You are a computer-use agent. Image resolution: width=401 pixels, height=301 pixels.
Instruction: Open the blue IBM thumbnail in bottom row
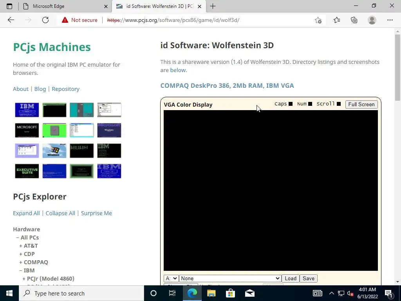109,171
